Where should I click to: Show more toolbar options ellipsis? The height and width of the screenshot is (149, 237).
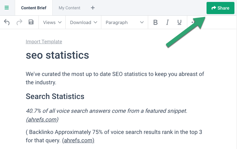coord(193,22)
